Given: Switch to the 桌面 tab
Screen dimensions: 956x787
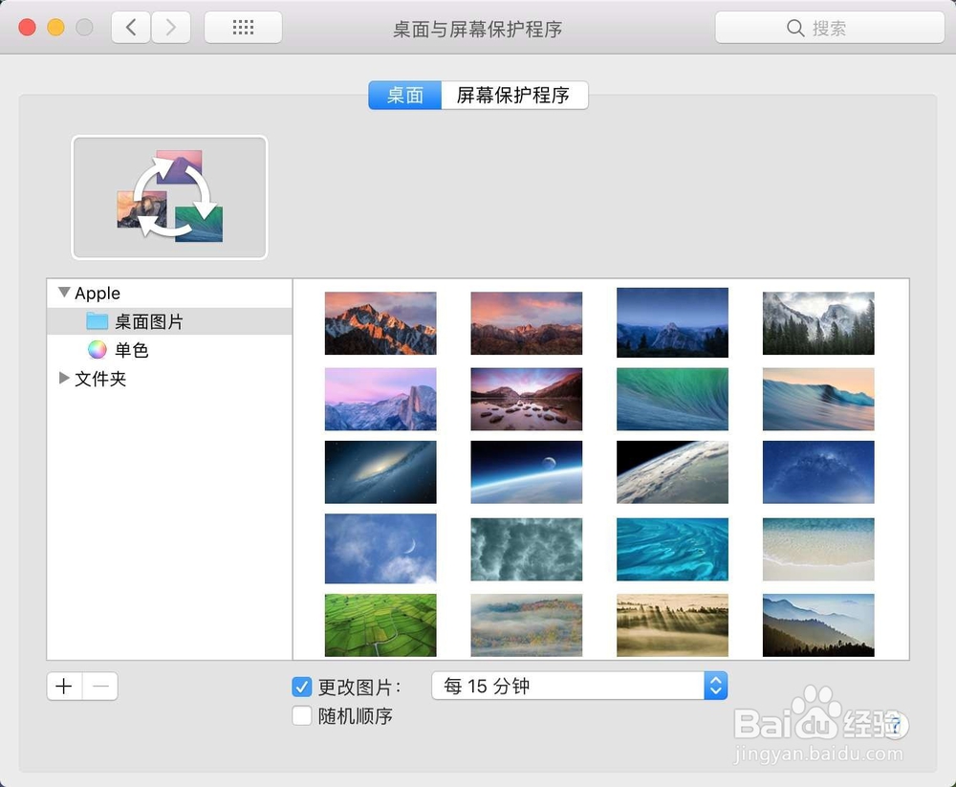Looking at the screenshot, I should click(404, 96).
